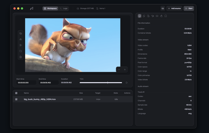Click the Size column header
This screenshot has height=133, width=209.
click(x=81, y=93)
